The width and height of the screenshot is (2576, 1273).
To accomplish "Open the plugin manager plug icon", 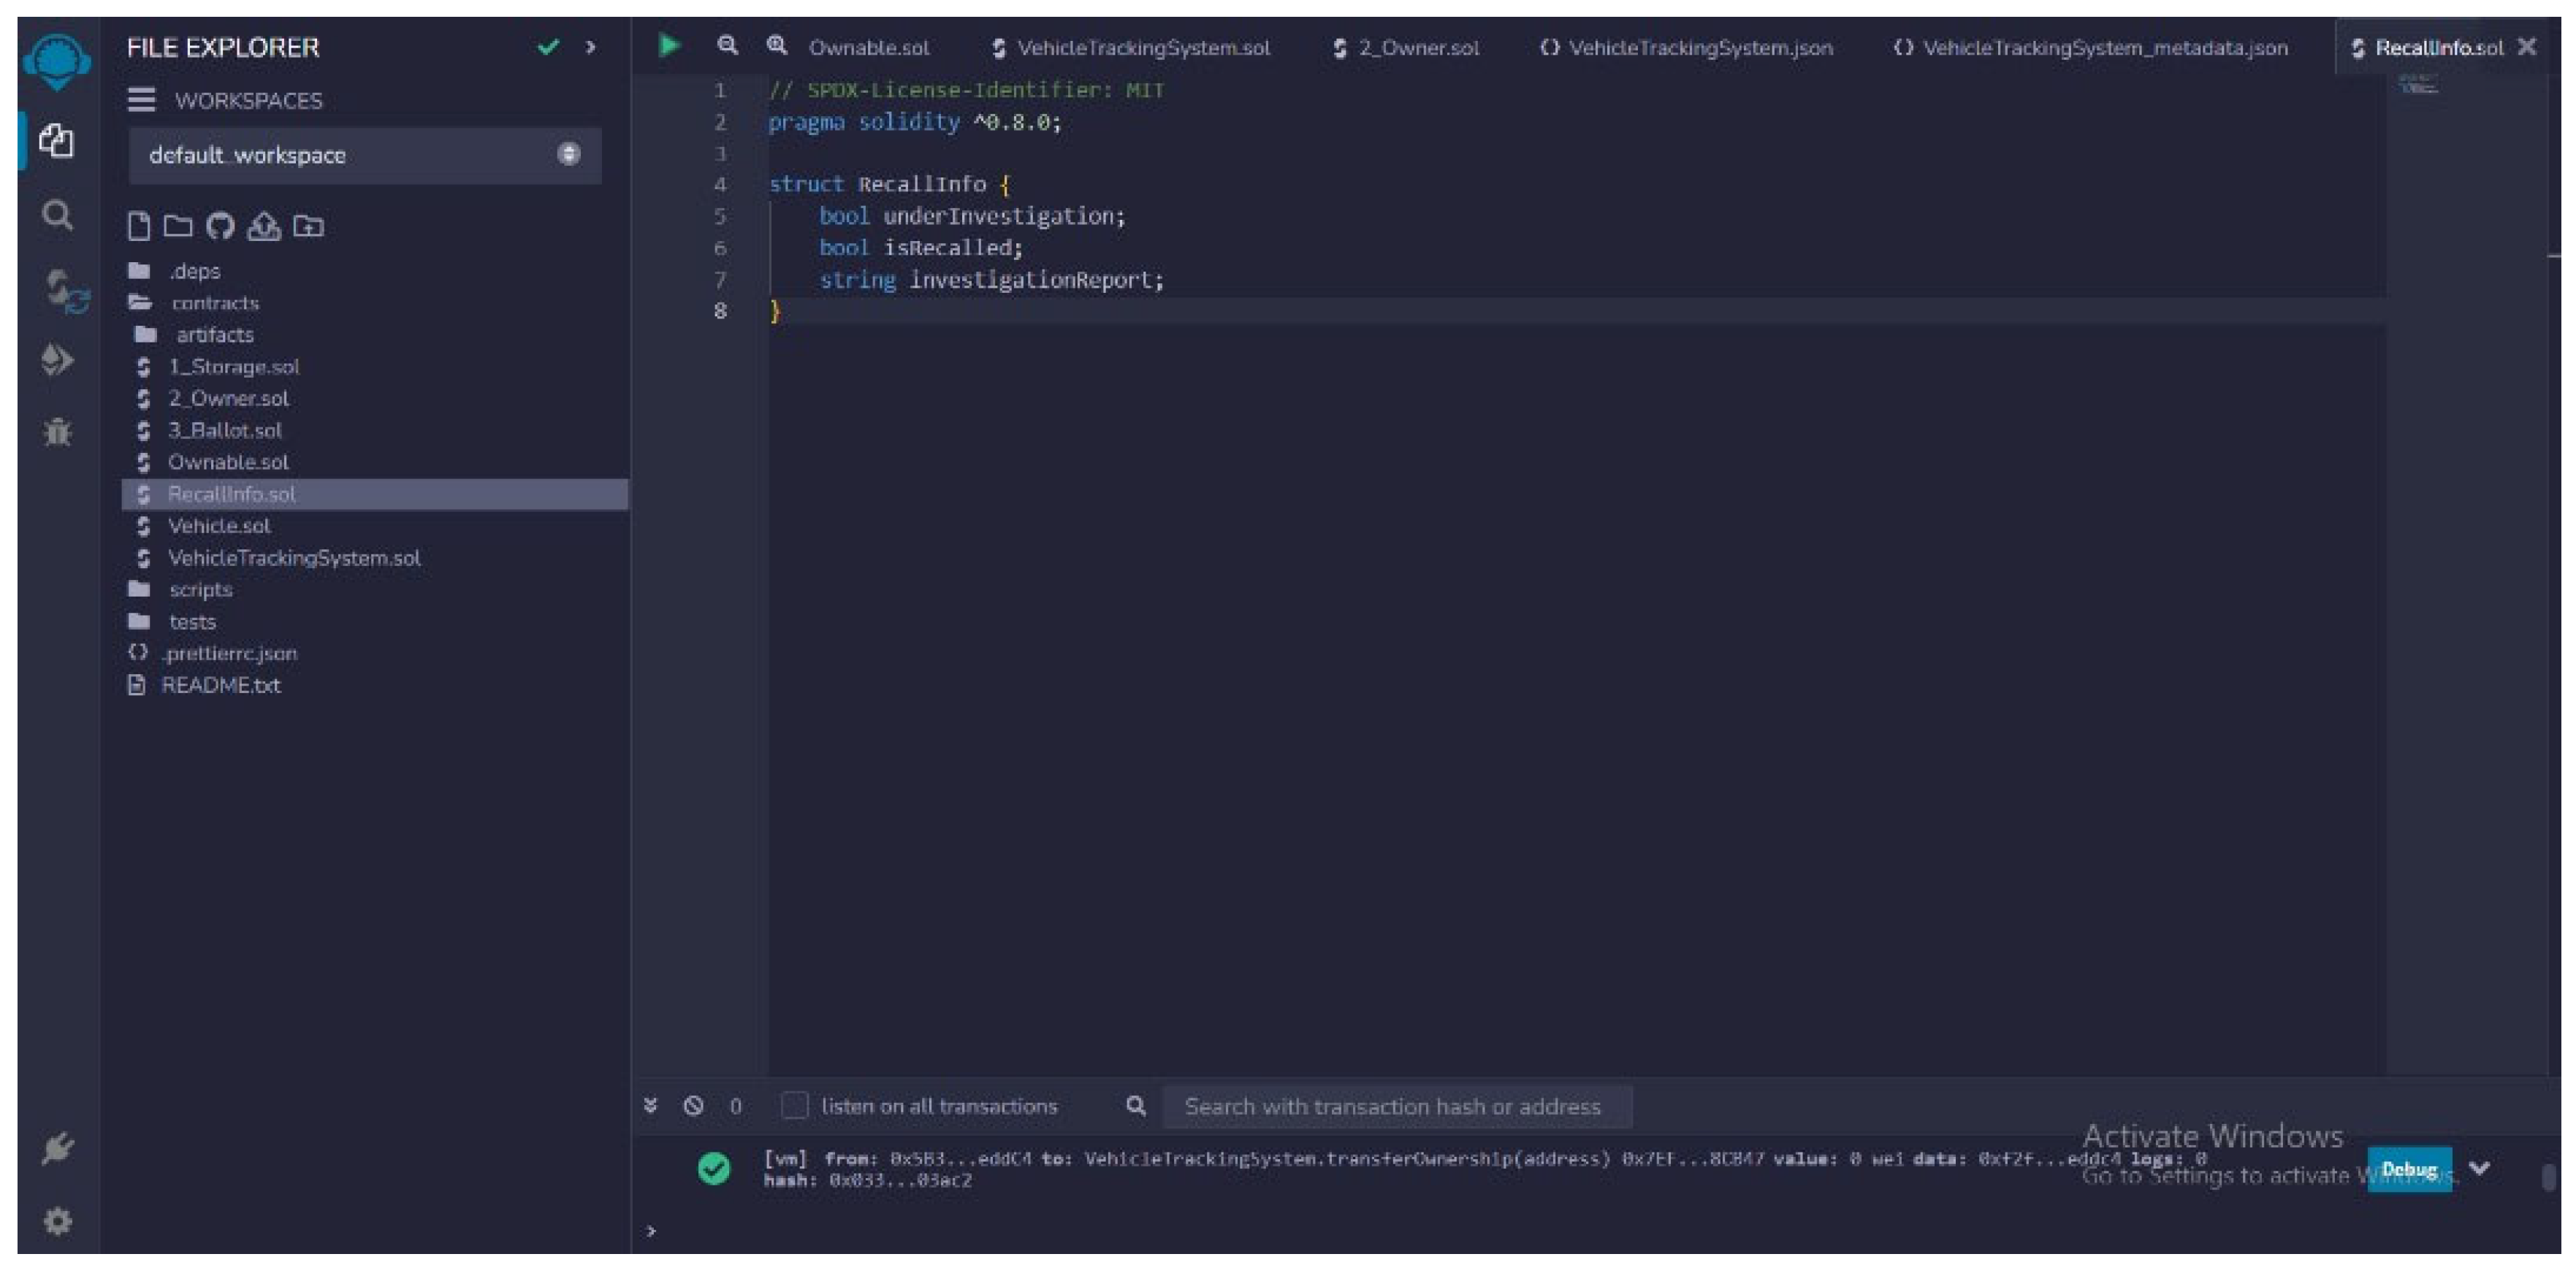I will point(57,1148).
